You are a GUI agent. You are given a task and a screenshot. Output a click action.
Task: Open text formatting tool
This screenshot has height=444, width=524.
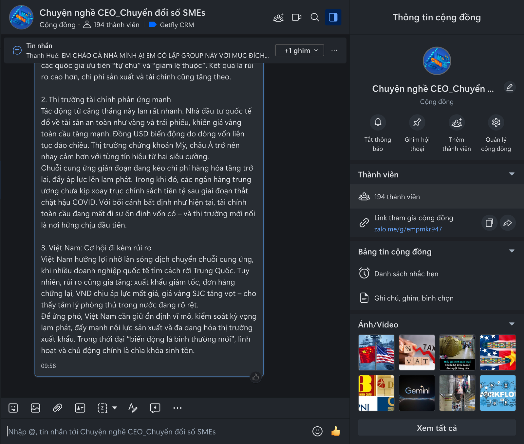coord(133,408)
